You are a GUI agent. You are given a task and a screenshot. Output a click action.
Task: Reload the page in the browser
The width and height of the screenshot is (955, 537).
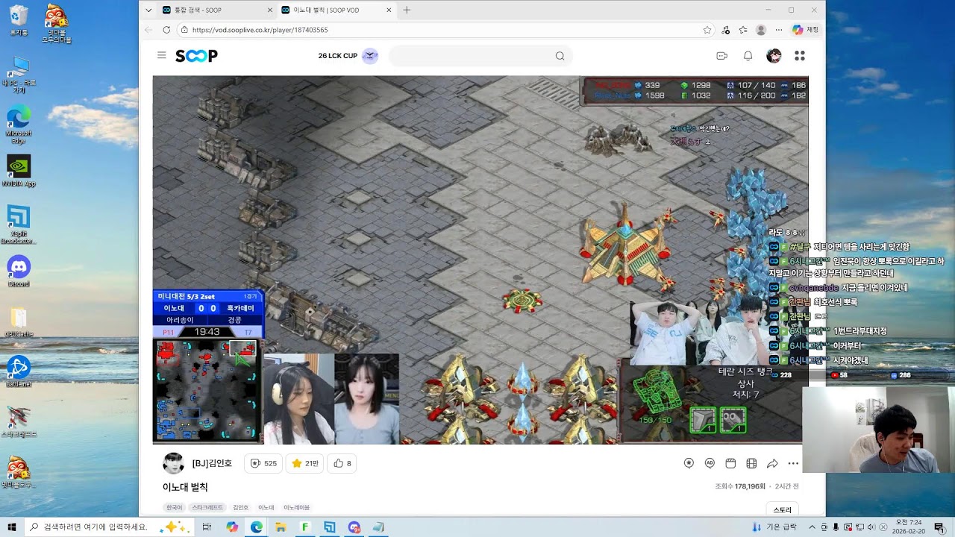coord(166,30)
